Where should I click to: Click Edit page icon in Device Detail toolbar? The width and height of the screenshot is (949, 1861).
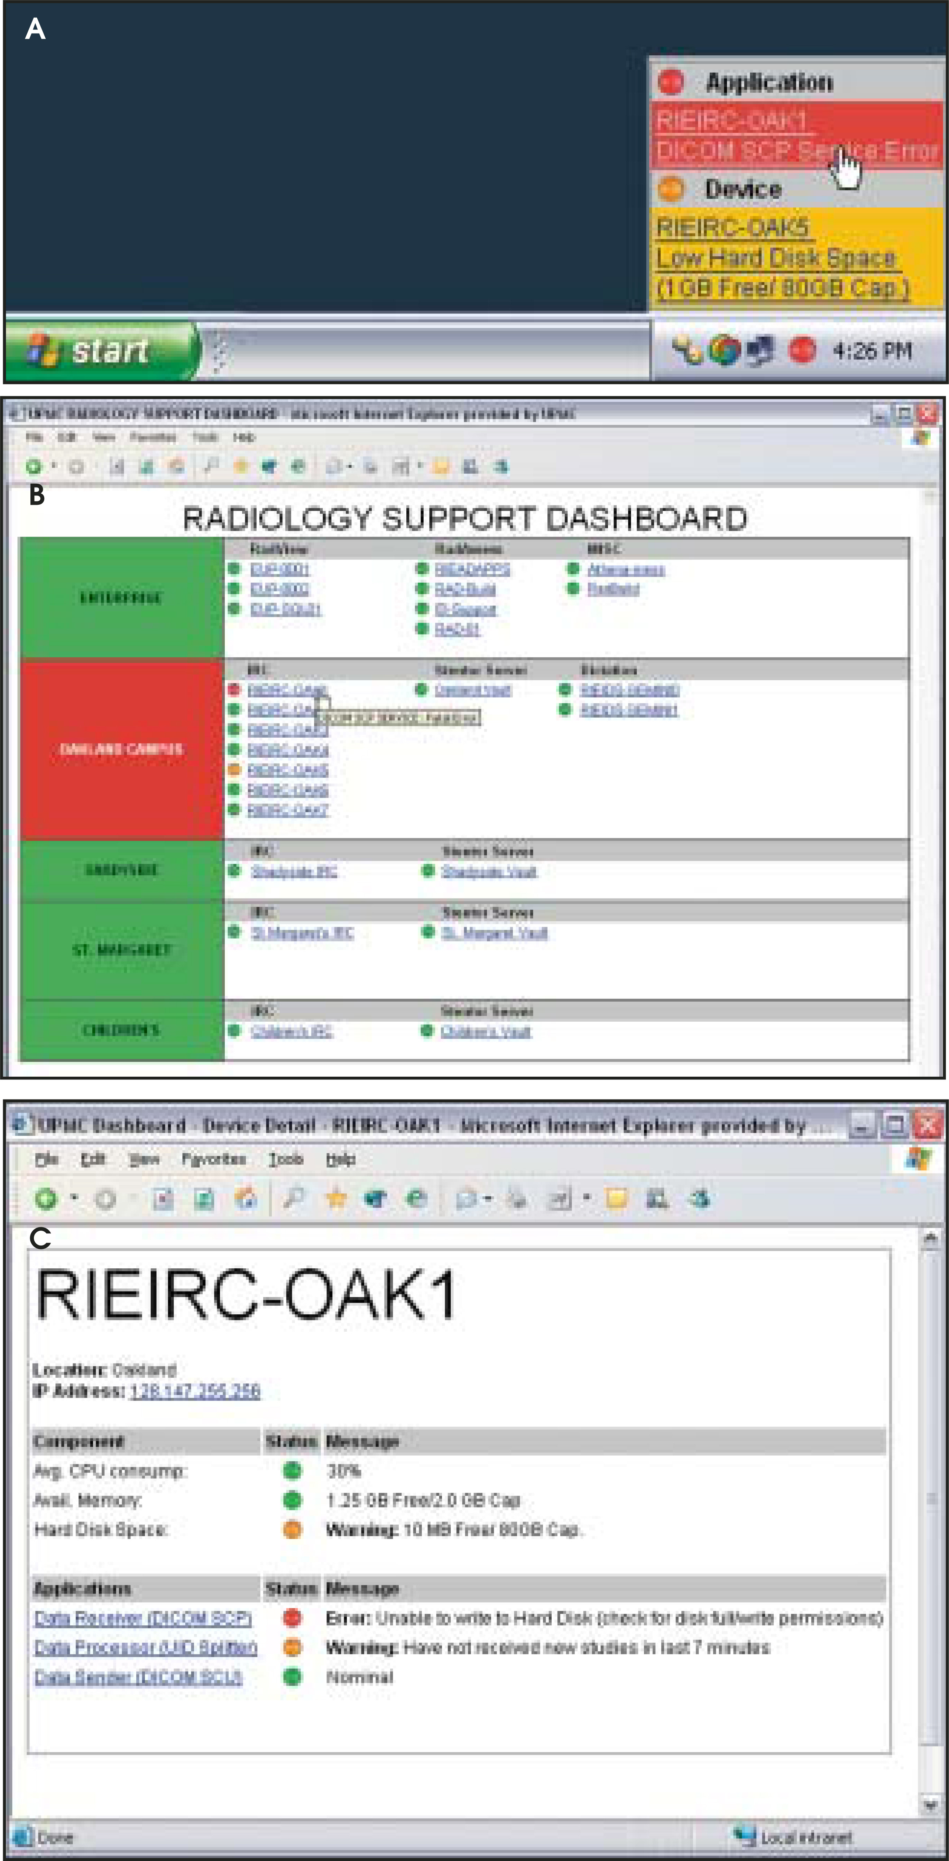coord(561,1199)
